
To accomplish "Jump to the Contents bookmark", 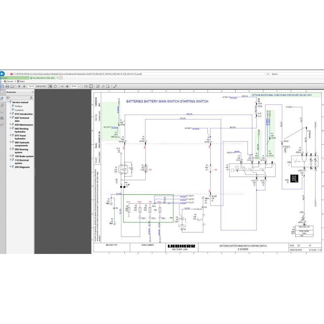I will click(x=19, y=110).
